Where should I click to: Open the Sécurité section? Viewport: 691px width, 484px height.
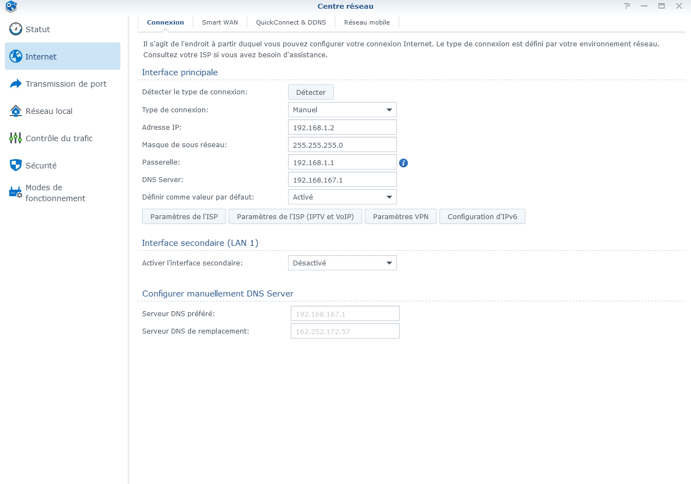63,165
